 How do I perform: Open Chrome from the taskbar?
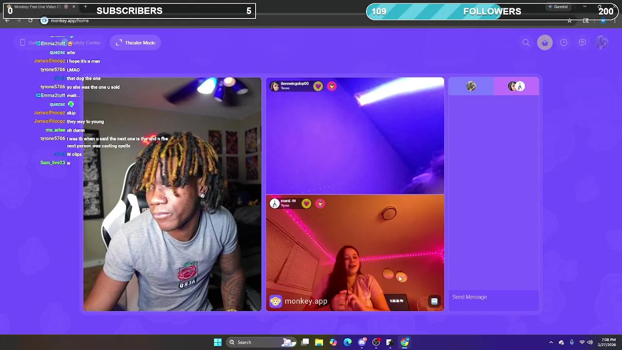[x=405, y=342]
